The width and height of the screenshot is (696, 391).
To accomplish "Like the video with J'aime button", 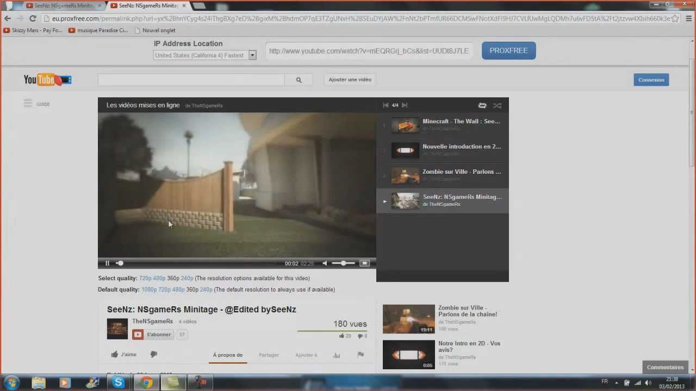I will pos(124,355).
